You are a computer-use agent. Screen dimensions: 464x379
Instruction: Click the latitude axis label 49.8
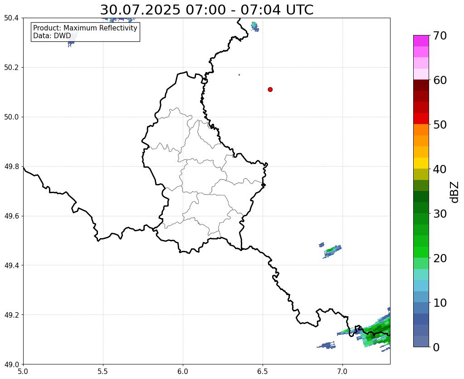[x=11, y=167]
